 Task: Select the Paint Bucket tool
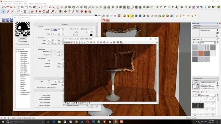coord(60,11)
